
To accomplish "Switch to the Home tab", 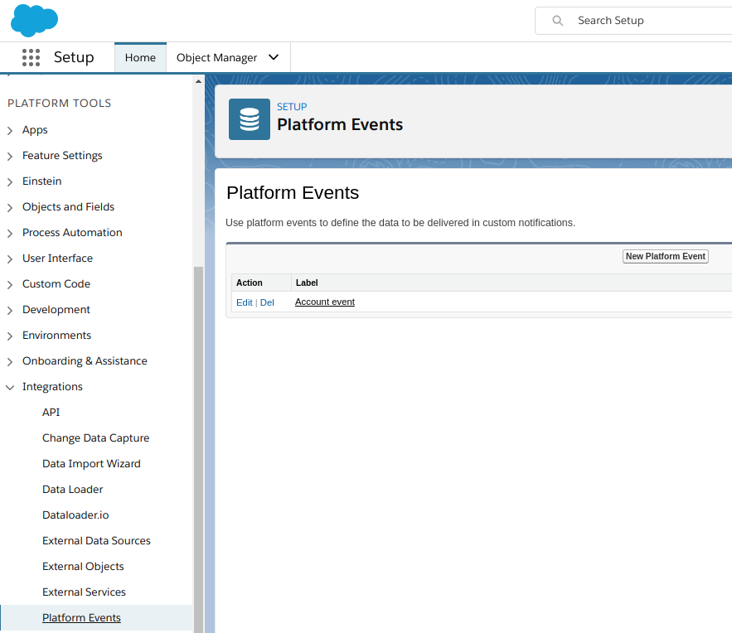I will click(x=140, y=57).
